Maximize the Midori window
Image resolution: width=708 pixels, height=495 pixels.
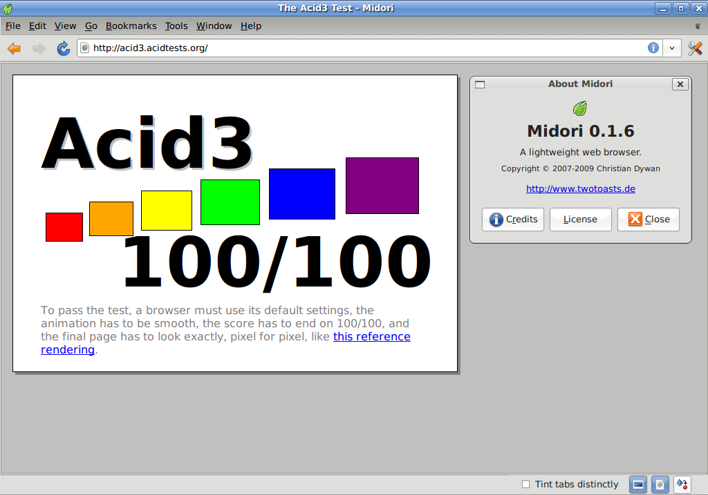pos(681,8)
